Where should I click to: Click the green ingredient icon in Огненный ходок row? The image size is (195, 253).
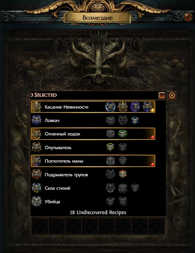[x=123, y=134]
